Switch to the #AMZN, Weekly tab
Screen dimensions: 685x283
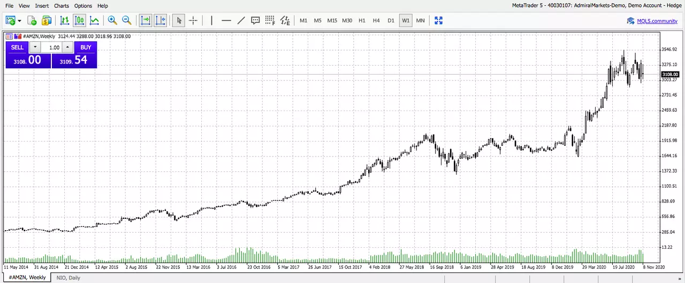coord(27,278)
